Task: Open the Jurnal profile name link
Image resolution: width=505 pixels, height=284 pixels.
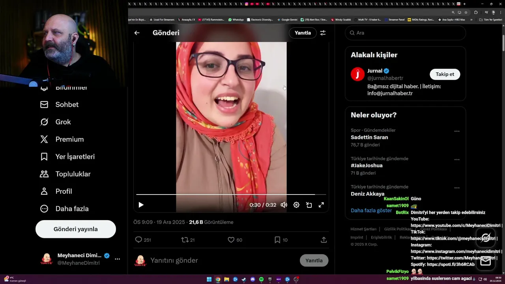Action: tap(375, 71)
